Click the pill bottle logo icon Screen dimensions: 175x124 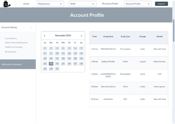click(7, 4)
